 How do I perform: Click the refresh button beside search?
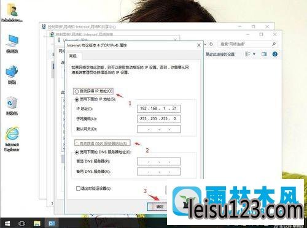click(x=211, y=44)
